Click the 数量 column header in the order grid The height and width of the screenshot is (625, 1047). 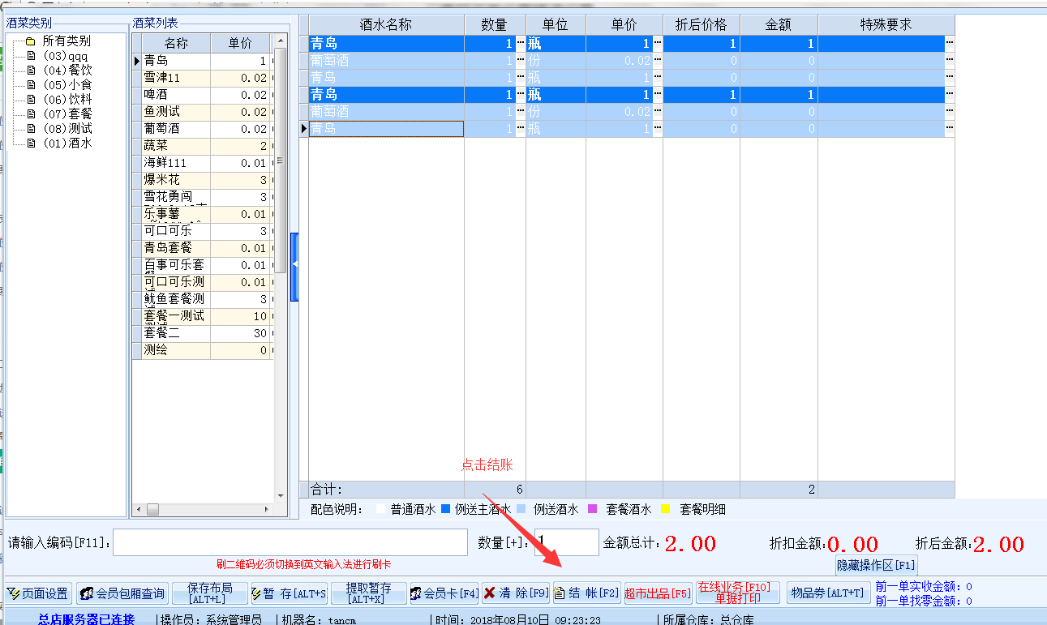(x=495, y=24)
